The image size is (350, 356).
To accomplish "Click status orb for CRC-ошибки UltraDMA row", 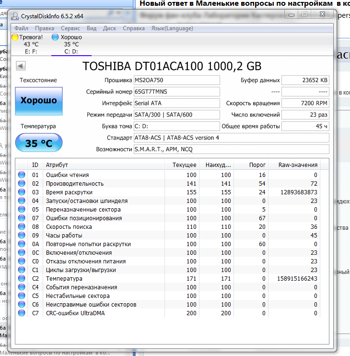I will point(22,313).
